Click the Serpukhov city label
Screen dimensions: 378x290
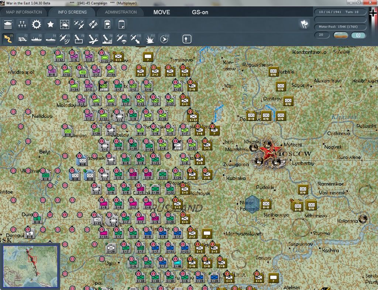tap(300, 244)
